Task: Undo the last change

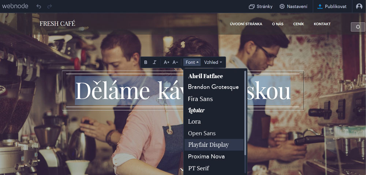Action: [x=39, y=6]
